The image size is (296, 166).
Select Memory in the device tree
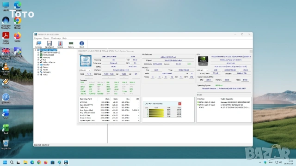46,57
